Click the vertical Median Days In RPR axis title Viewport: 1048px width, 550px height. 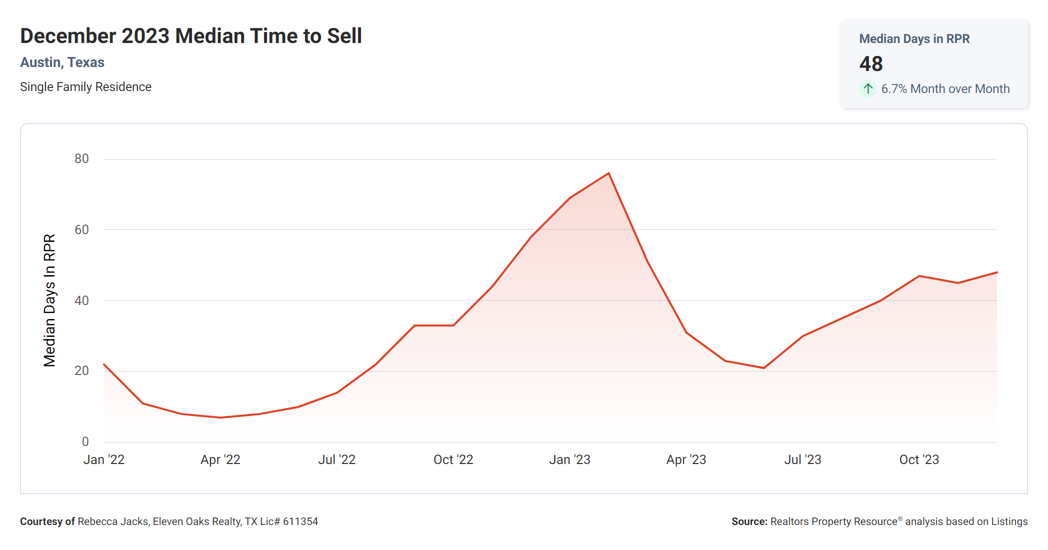pyautogui.click(x=49, y=300)
